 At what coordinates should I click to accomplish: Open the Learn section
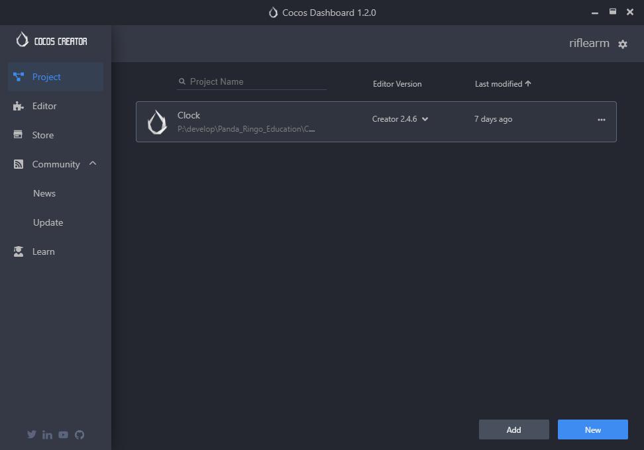56,251
